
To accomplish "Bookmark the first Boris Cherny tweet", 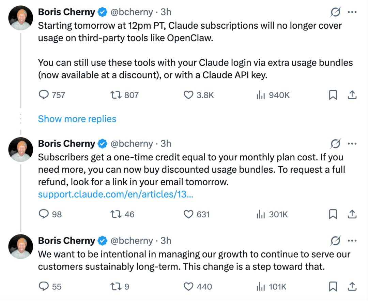I will [x=333, y=95].
